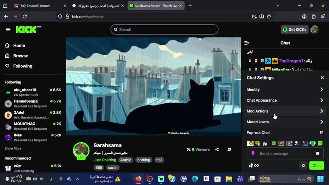Click the user icon next to share

pyautogui.click(x=229, y=149)
